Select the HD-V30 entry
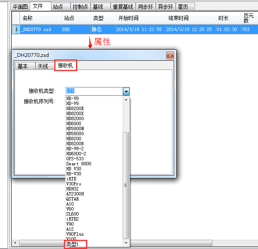 point(94,174)
